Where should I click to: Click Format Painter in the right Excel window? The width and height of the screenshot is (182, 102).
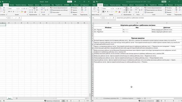98,12
